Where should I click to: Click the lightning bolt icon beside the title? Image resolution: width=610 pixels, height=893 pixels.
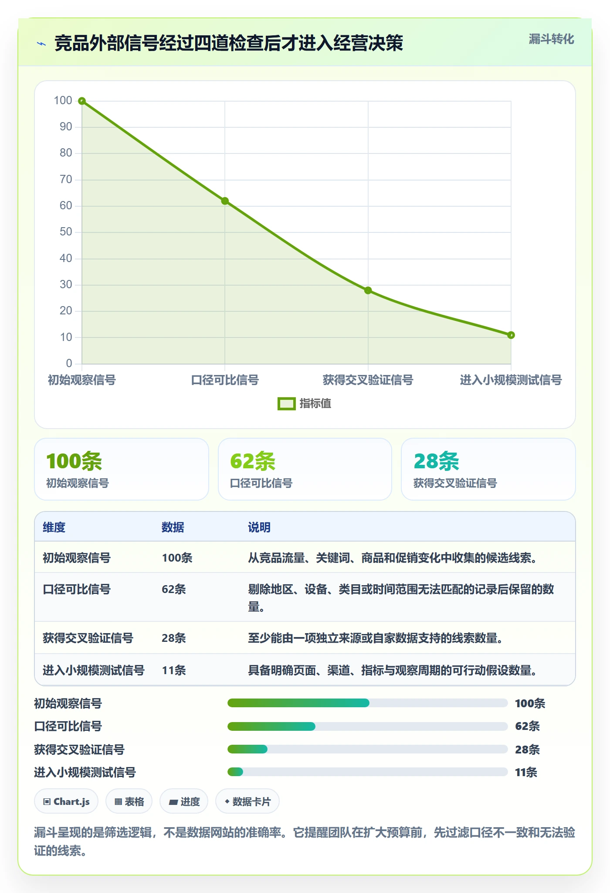41,44
